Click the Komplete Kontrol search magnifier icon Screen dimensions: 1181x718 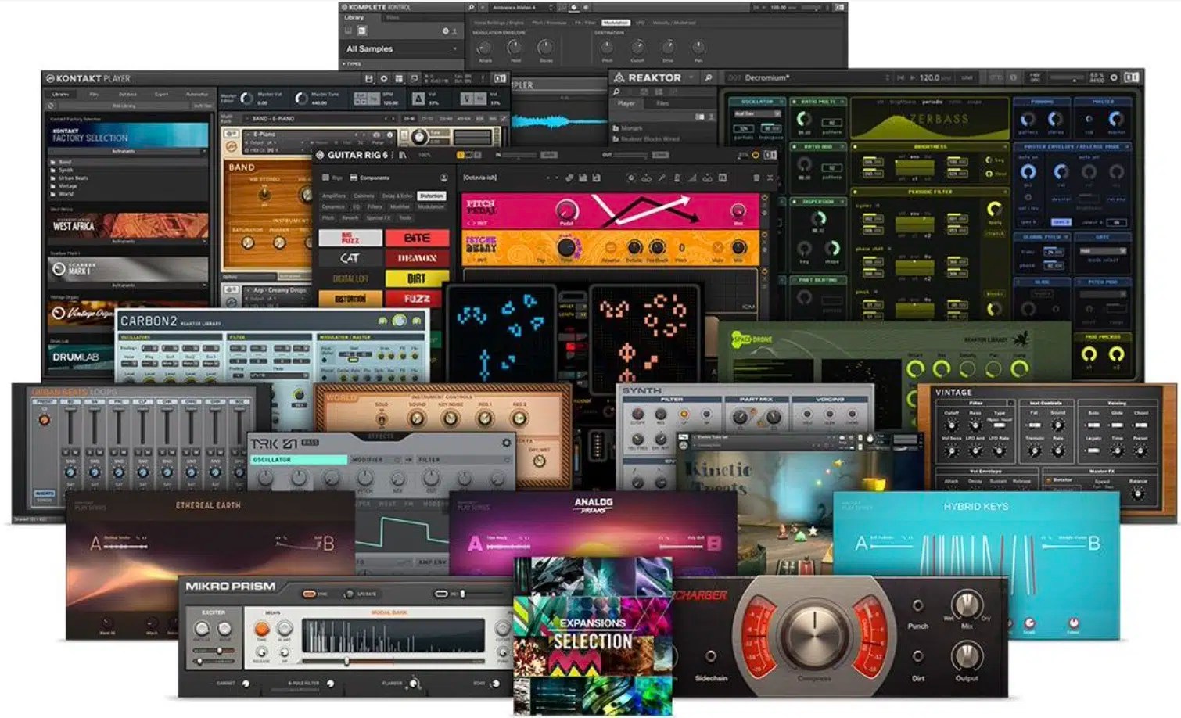pos(471,7)
